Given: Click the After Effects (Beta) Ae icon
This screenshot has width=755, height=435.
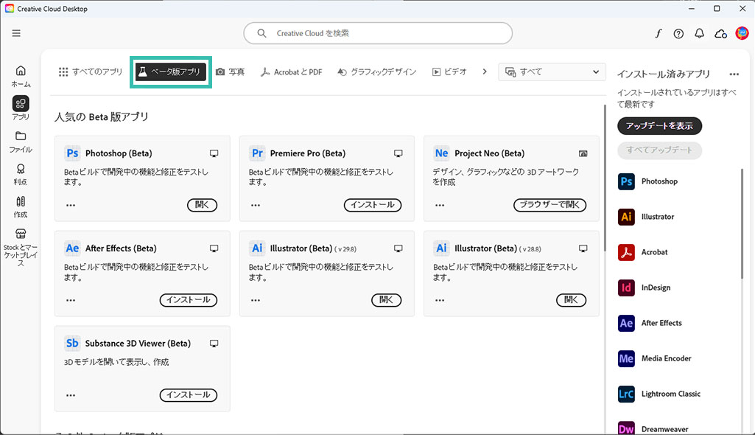Looking at the screenshot, I should 72,248.
